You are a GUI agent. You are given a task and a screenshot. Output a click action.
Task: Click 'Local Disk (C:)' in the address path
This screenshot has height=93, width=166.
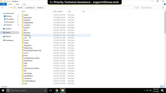[x=30, y=8]
